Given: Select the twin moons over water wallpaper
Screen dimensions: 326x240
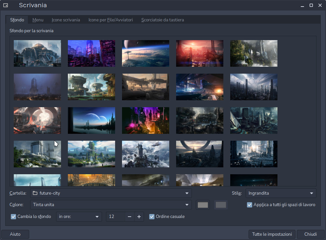Looking at the screenshot, I should click(x=92, y=120).
